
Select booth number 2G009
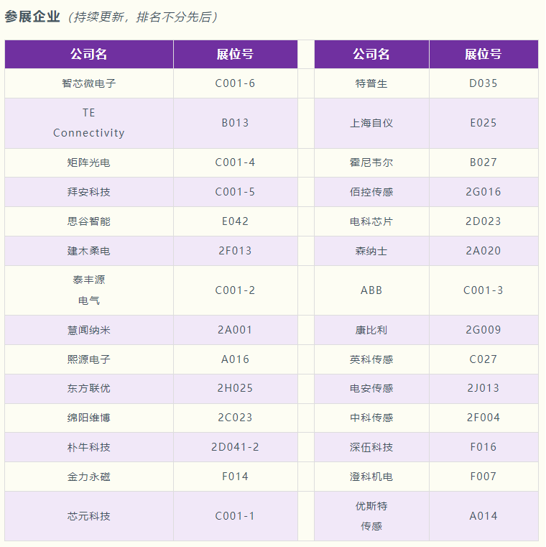coord(483,330)
